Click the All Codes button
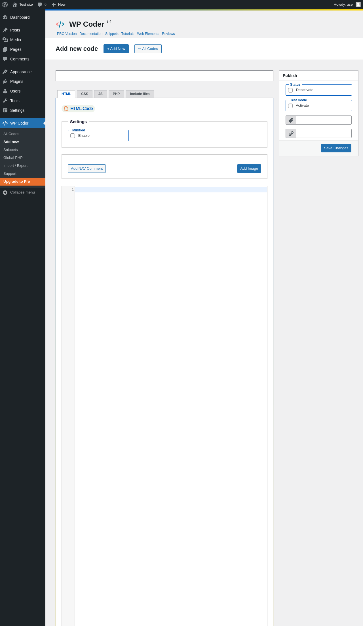The width and height of the screenshot is (363, 626). (148, 49)
